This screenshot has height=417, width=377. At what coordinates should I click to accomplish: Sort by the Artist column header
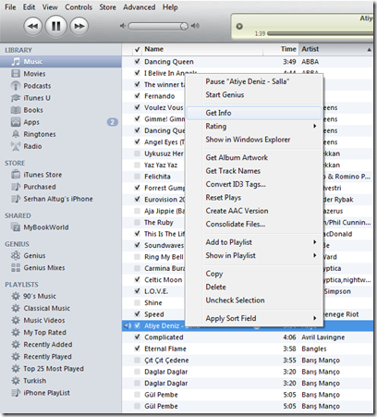pyautogui.click(x=336, y=49)
